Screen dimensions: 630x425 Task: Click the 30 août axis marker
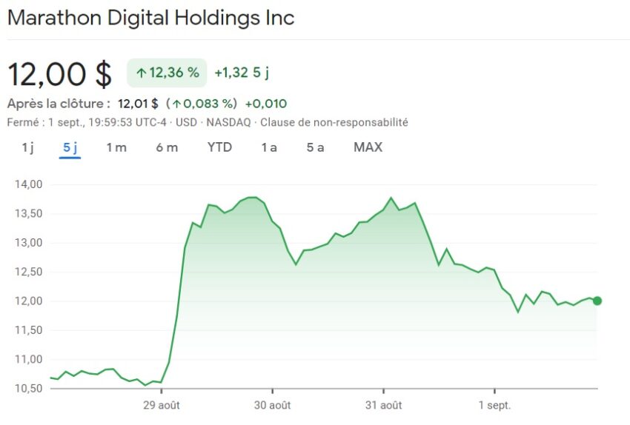[x=273, y=405]
